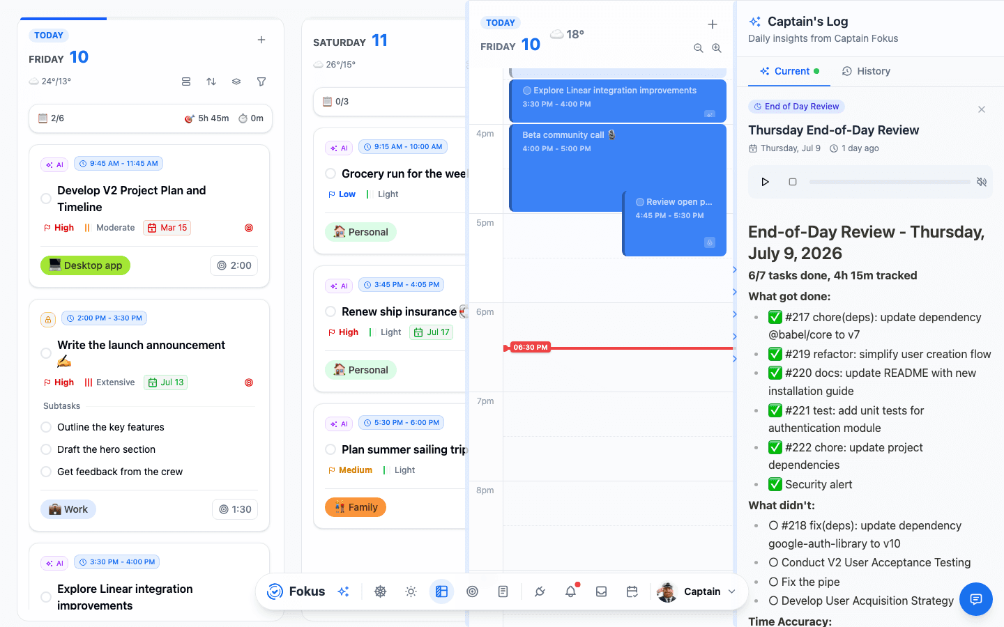
Task: Click the TODAY badge in calendar panel
Action: click(501, 23)
